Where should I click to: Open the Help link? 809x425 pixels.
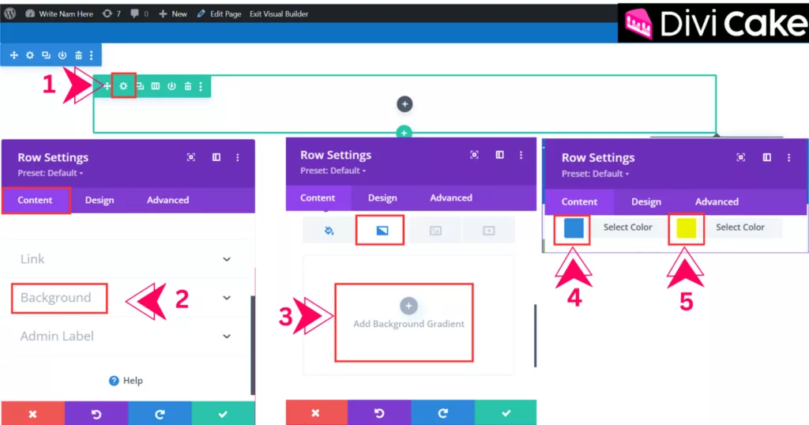pyautogui.click(x=126, y=381)
